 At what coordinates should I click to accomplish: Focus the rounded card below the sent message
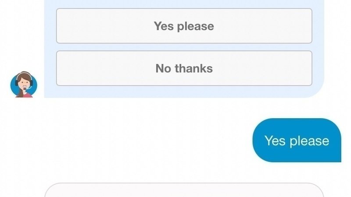pyautogui.click(x=184, y=191)
